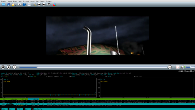This screenshot has height=110, width=195.
Task: Select the mpv Compute process row
Action: pos(97,103)
